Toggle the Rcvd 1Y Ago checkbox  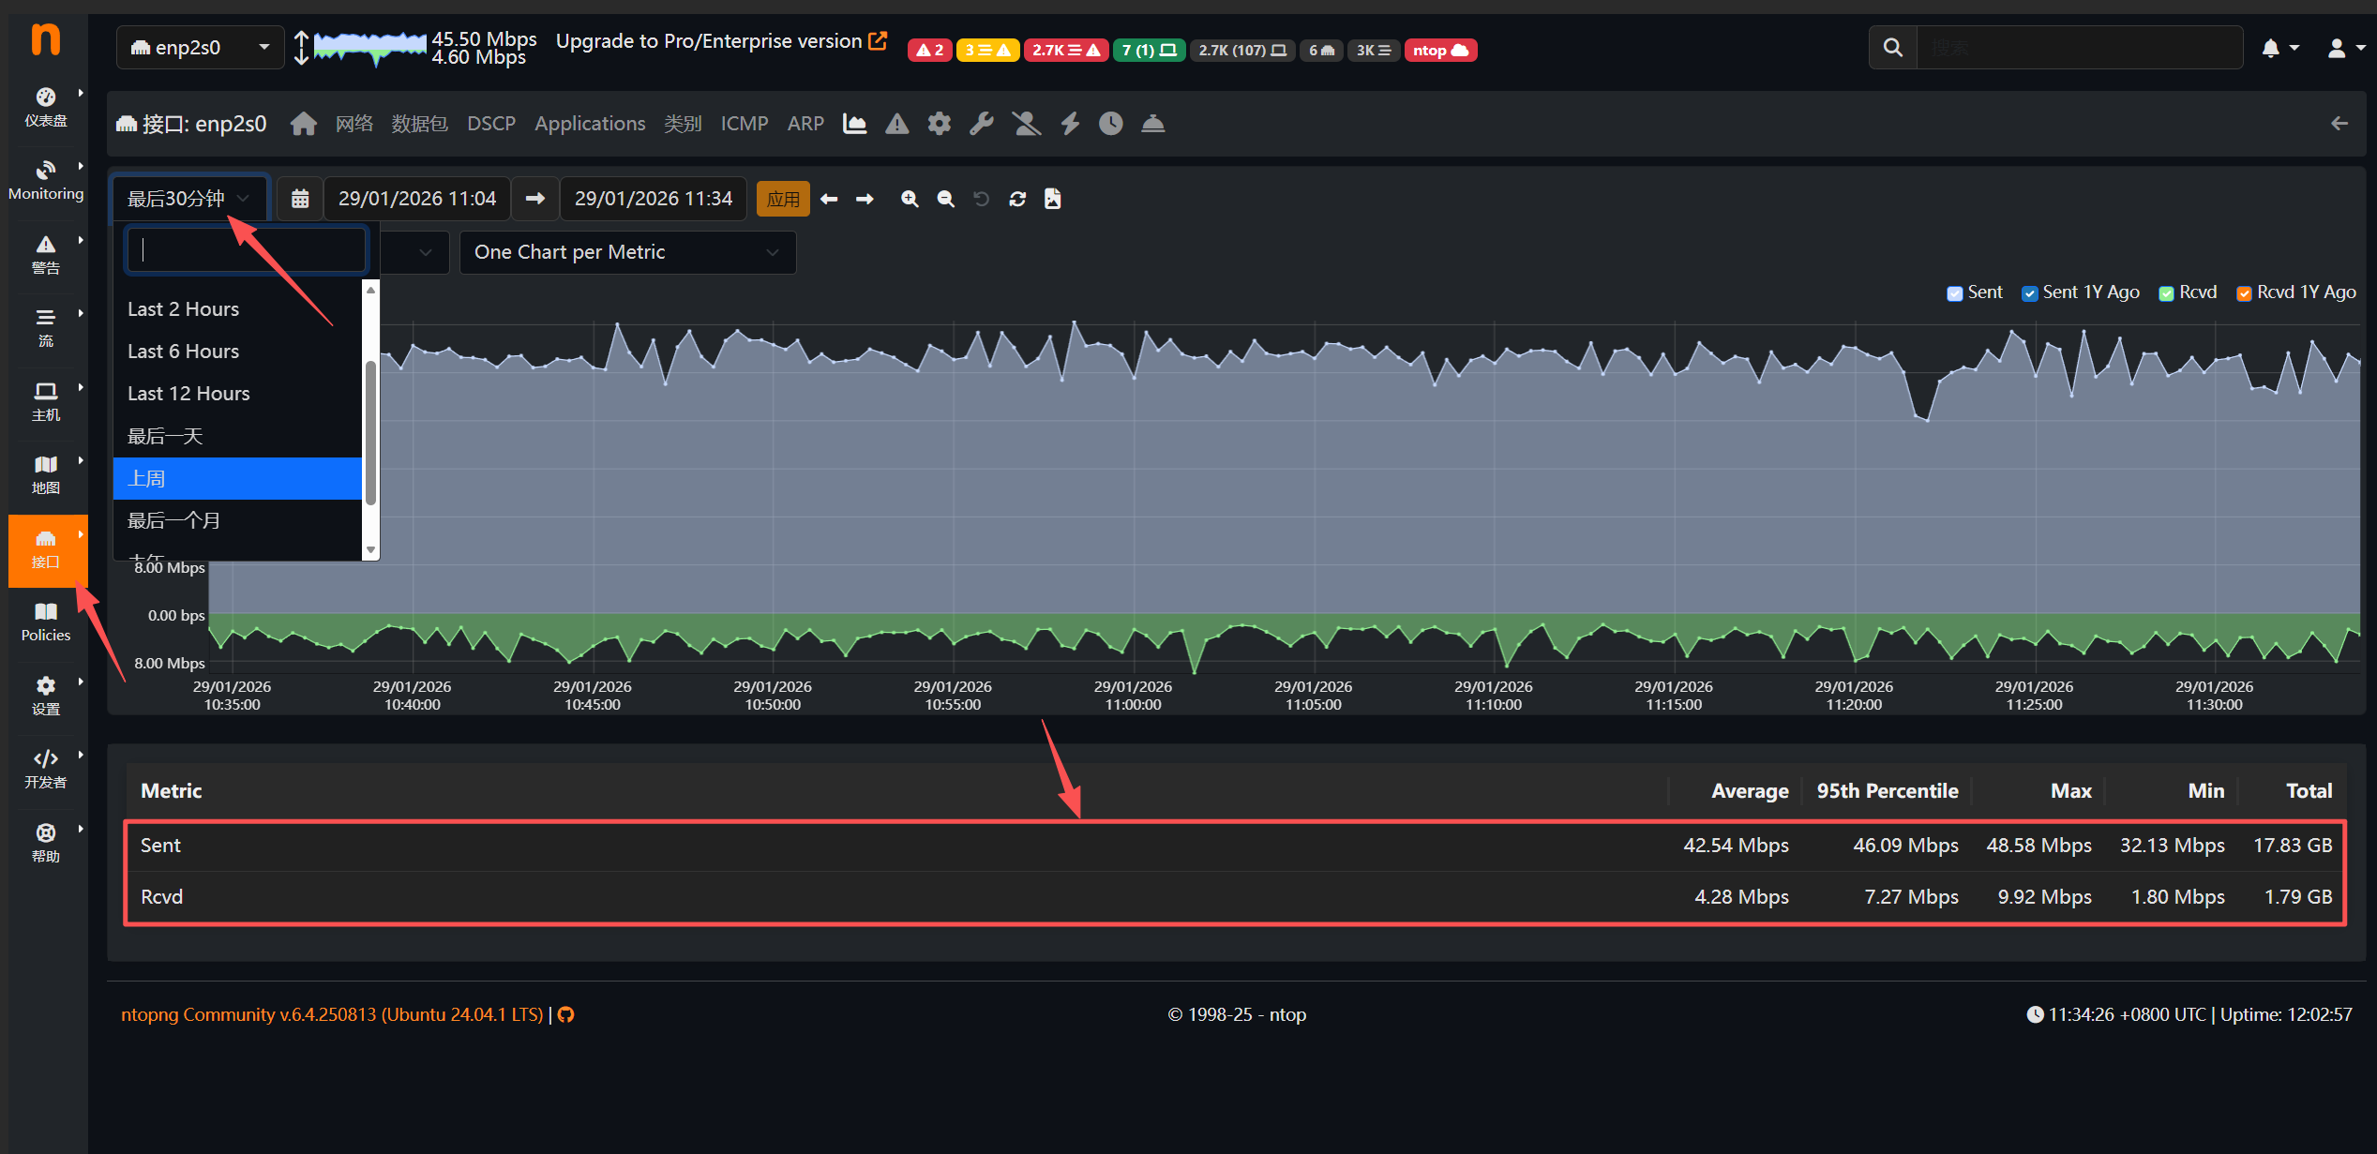2244,293
